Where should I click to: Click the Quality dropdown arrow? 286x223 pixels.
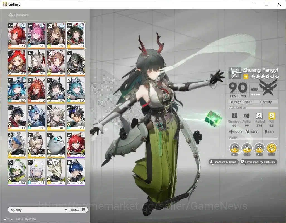tap(66, 210)
